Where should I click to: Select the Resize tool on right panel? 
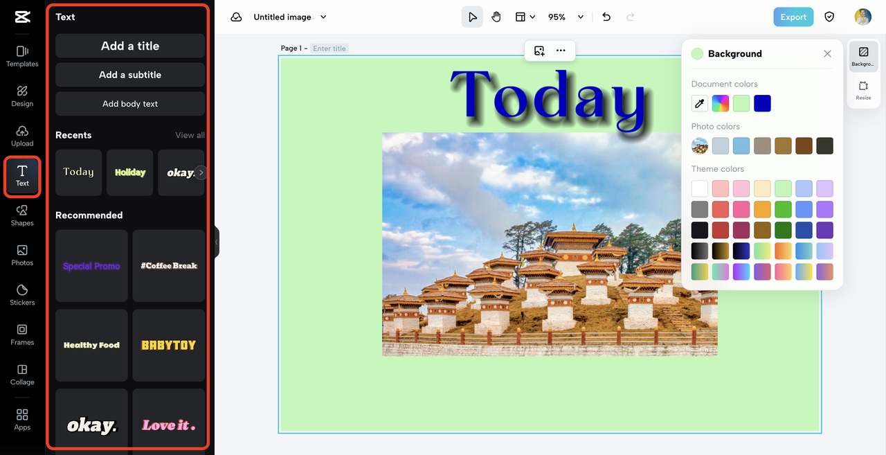coord(863,91)
